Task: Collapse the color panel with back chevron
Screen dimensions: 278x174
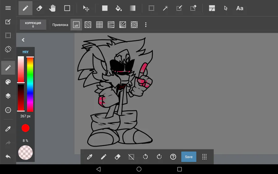Action: [23, 40]
